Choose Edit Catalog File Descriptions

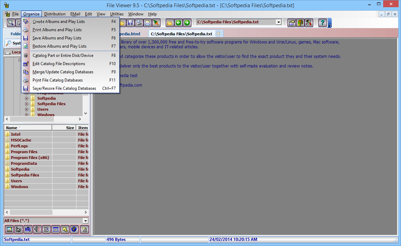point(70,64)
